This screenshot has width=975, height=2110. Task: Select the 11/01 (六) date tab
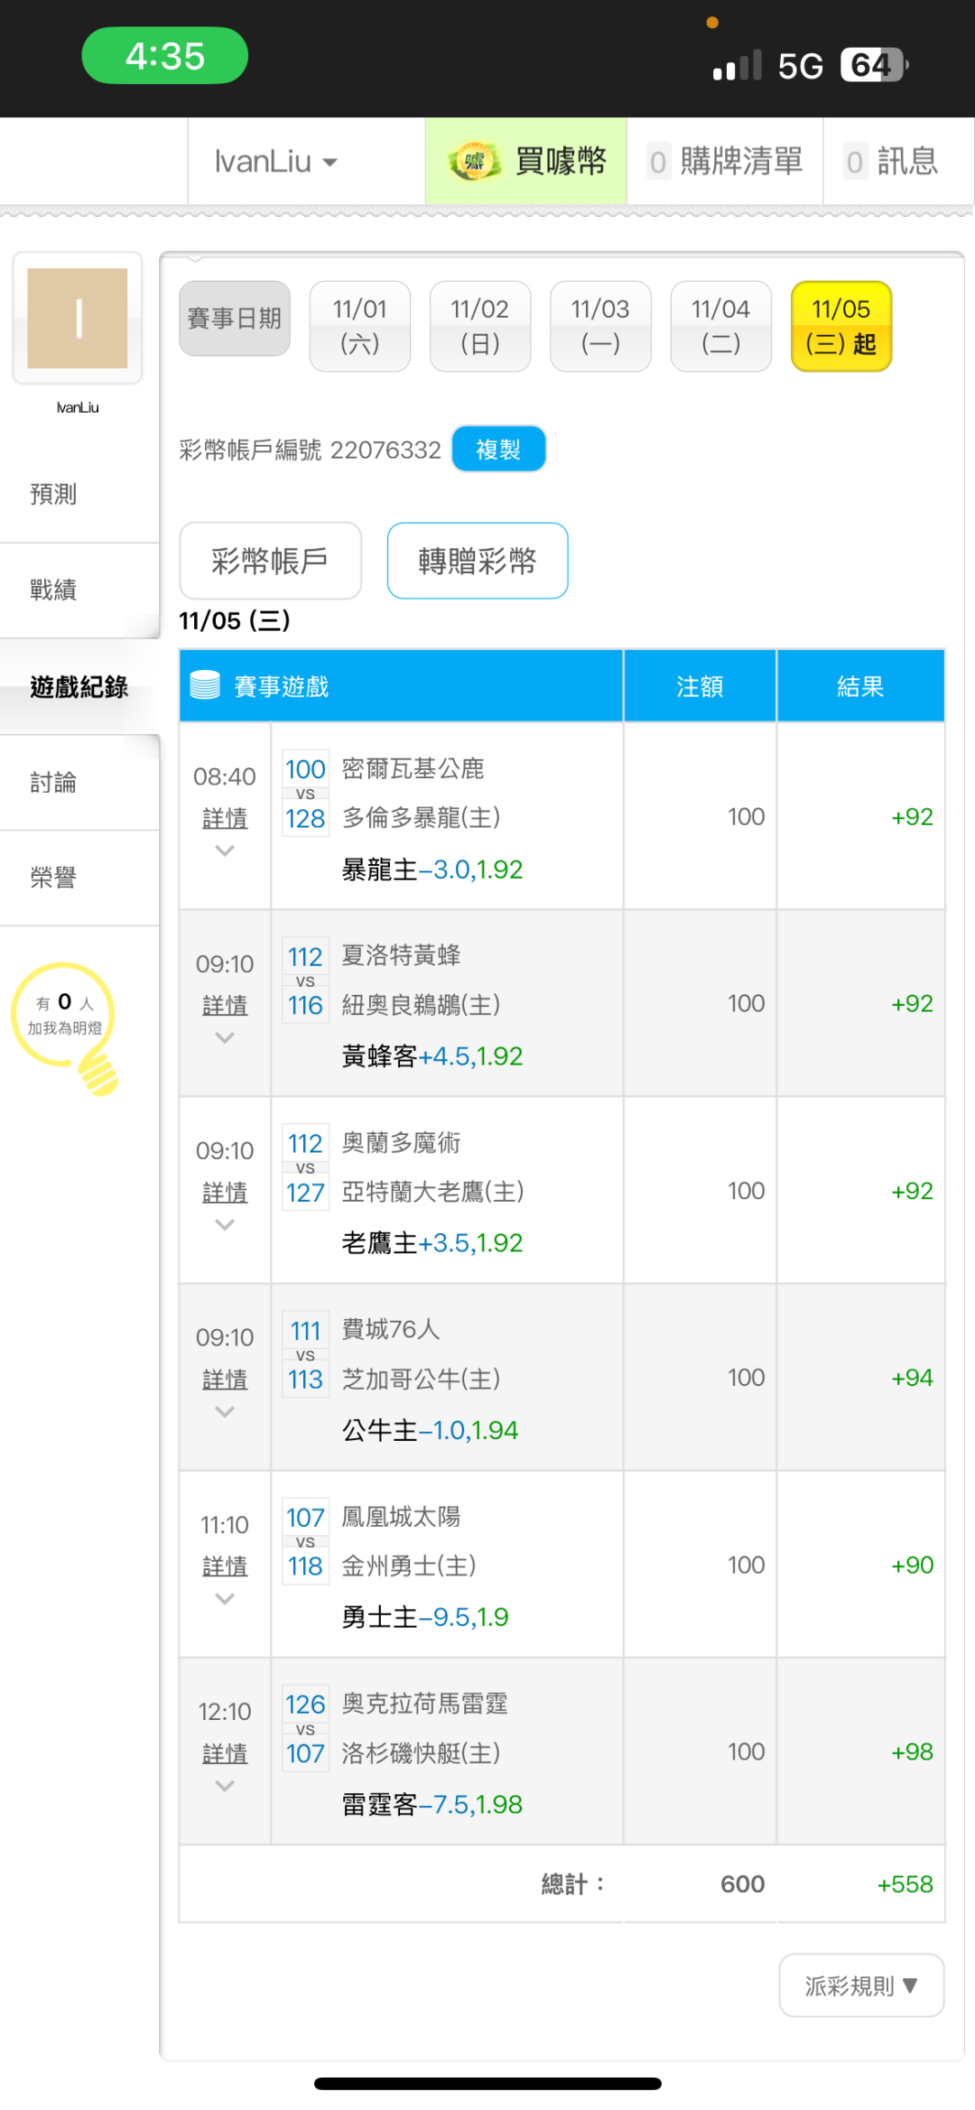click(359, 326)
